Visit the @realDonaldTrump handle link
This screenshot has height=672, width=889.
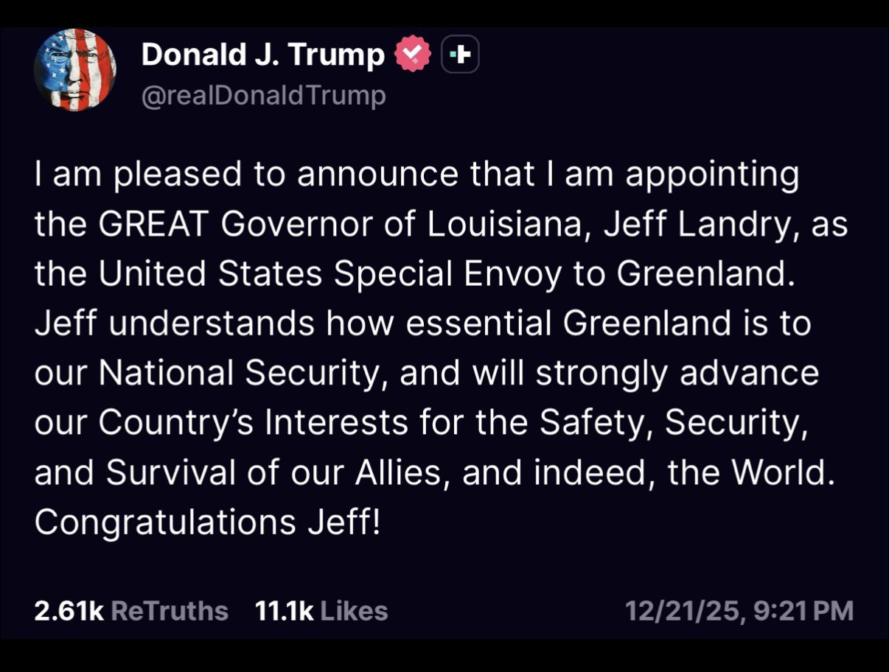click(x=263, y=96)
